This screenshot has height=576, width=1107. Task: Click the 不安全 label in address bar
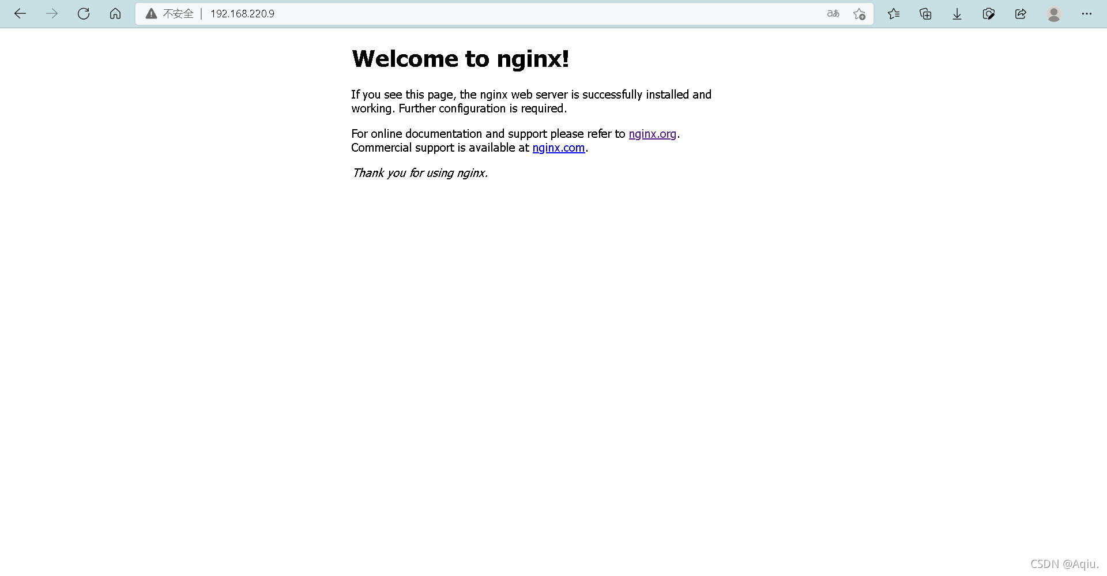pyautogui.click(x=178, y=14)
